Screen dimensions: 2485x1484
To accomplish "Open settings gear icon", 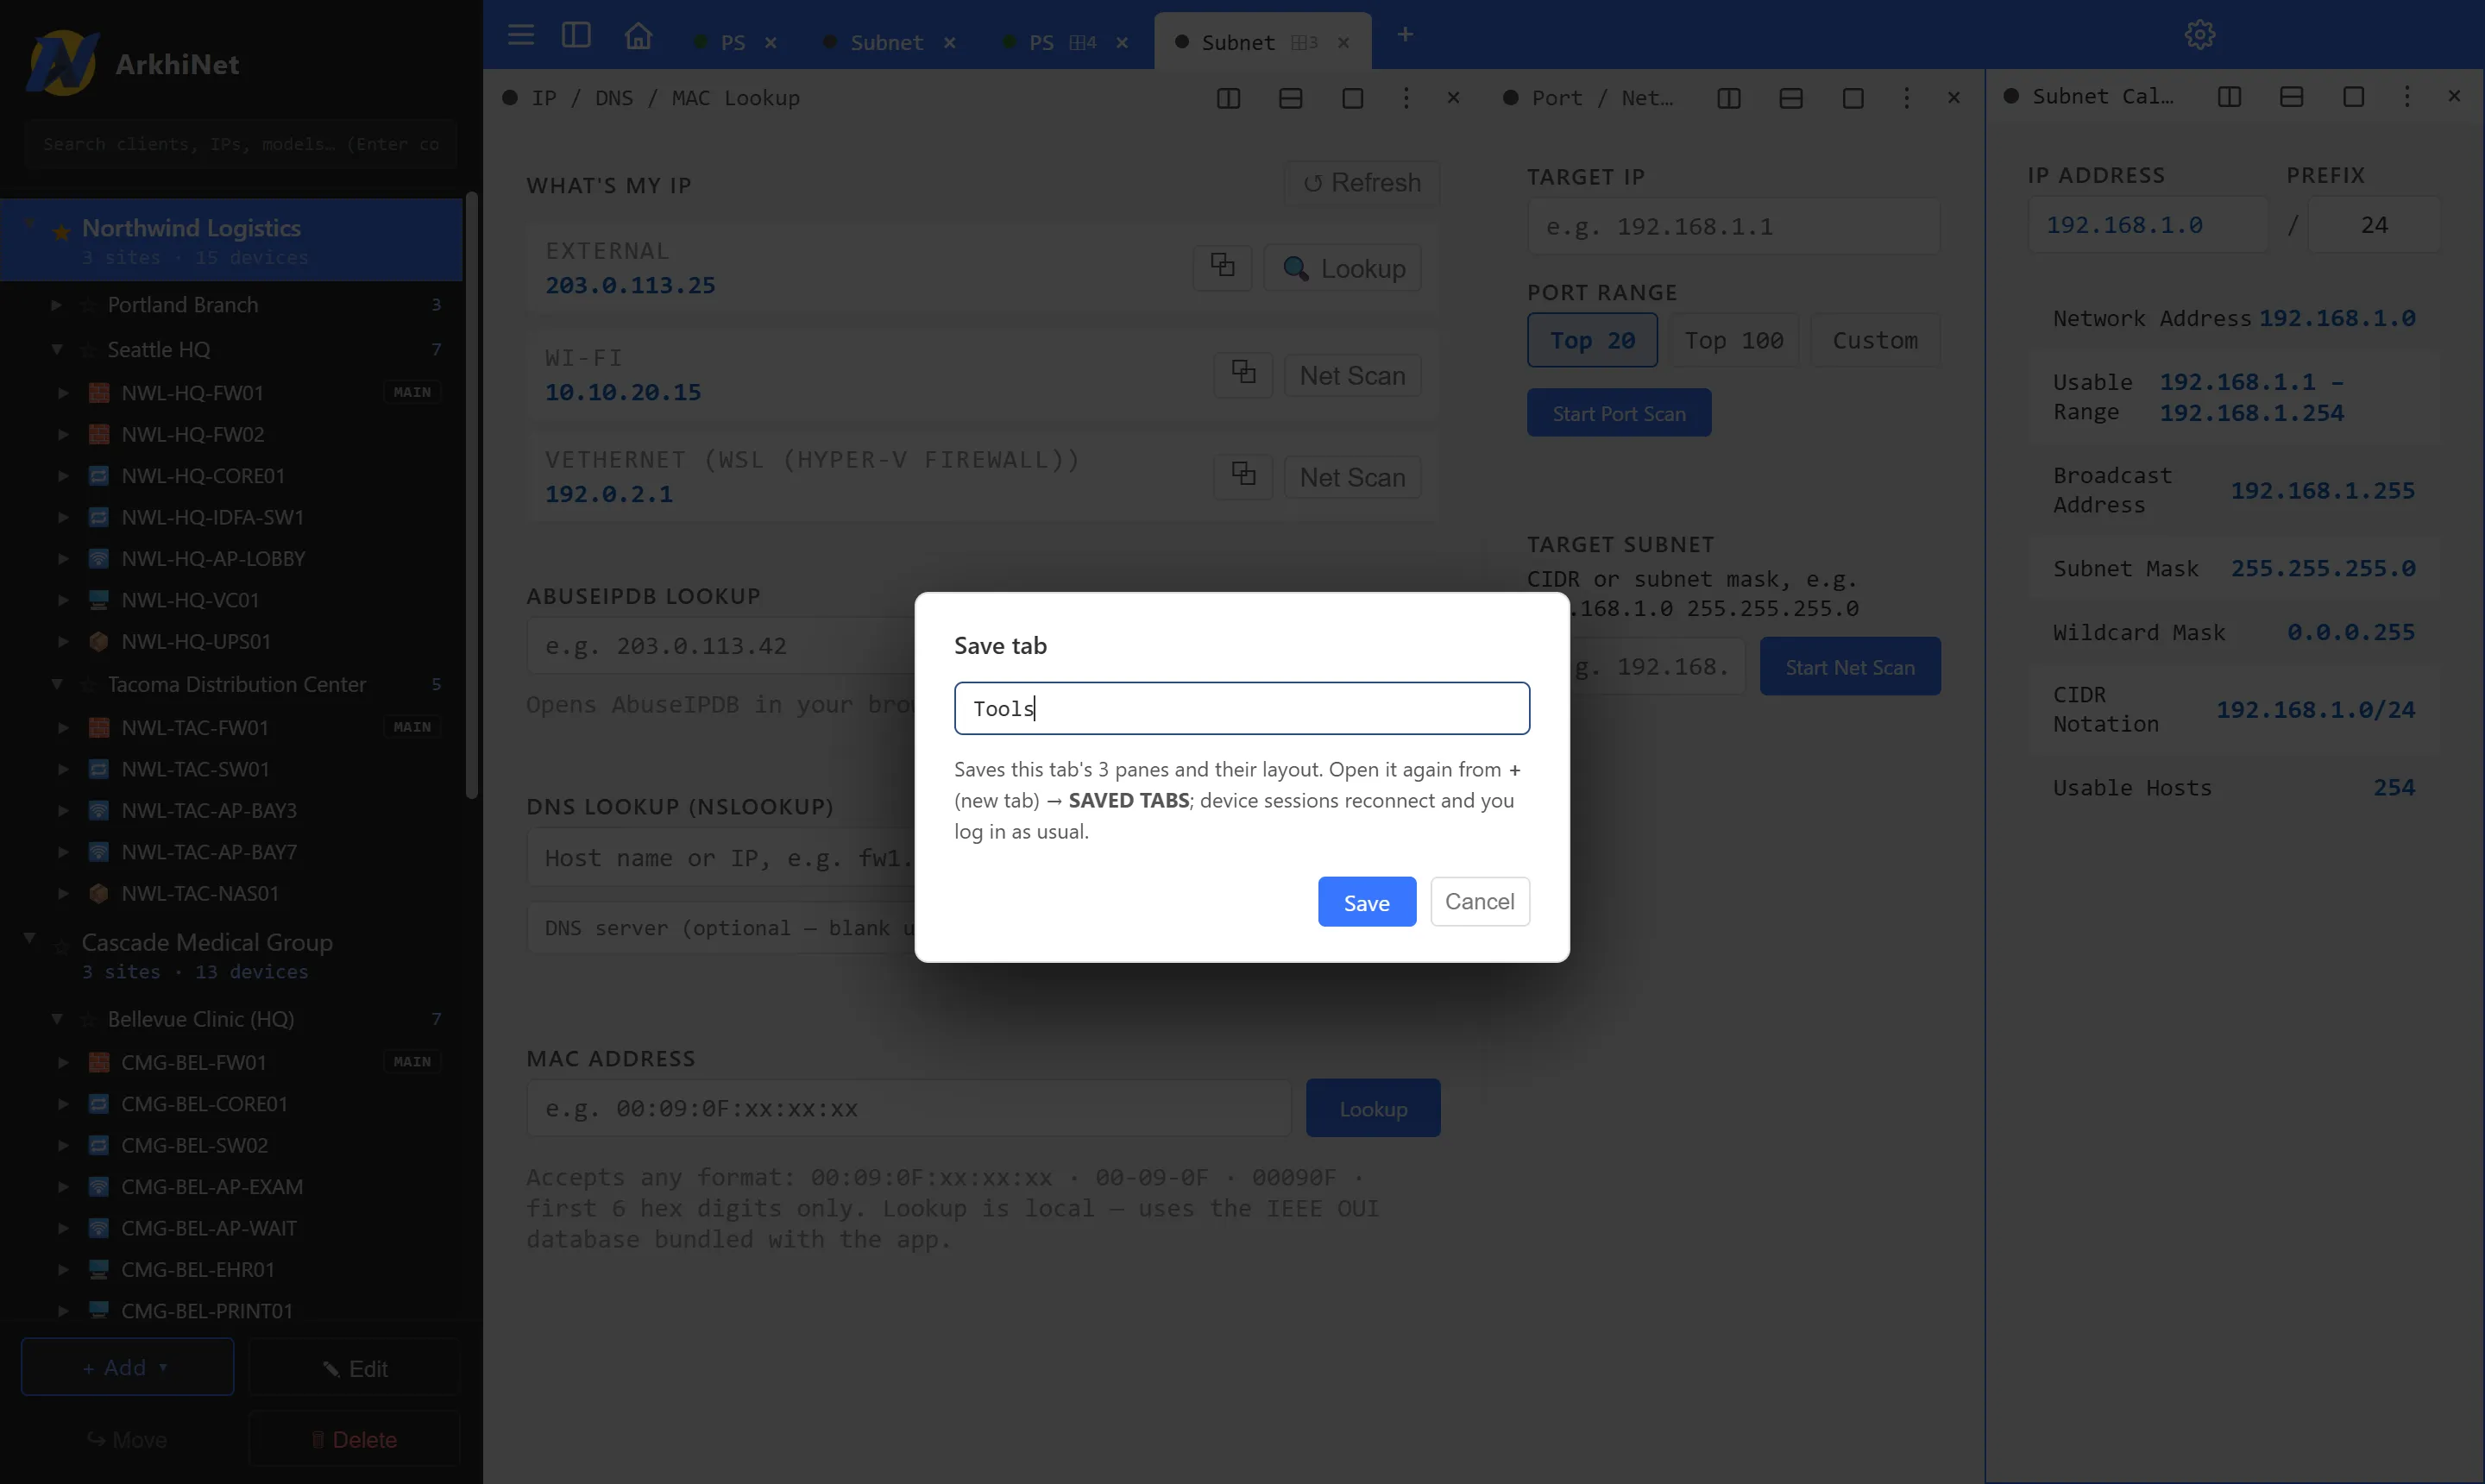I will 2199,35.
